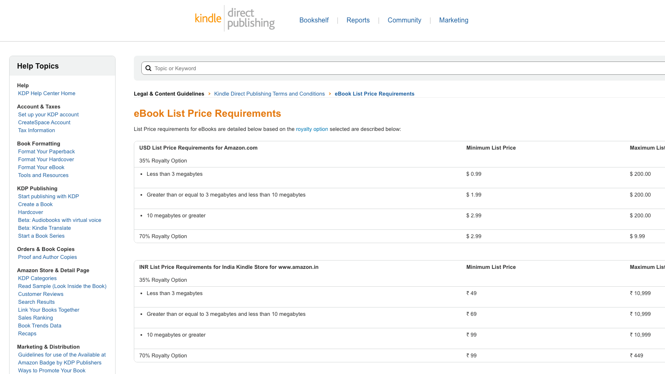Click Legal & Content Guidelines breadcrumb text
Screen dimensions: 665x374
coord(169,94)
